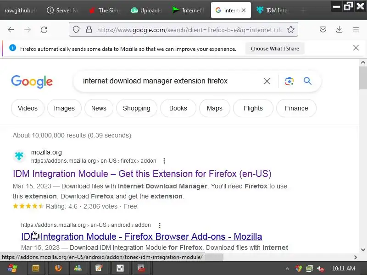Filter results by Flights
367x275 pixels.
(253, 108)
